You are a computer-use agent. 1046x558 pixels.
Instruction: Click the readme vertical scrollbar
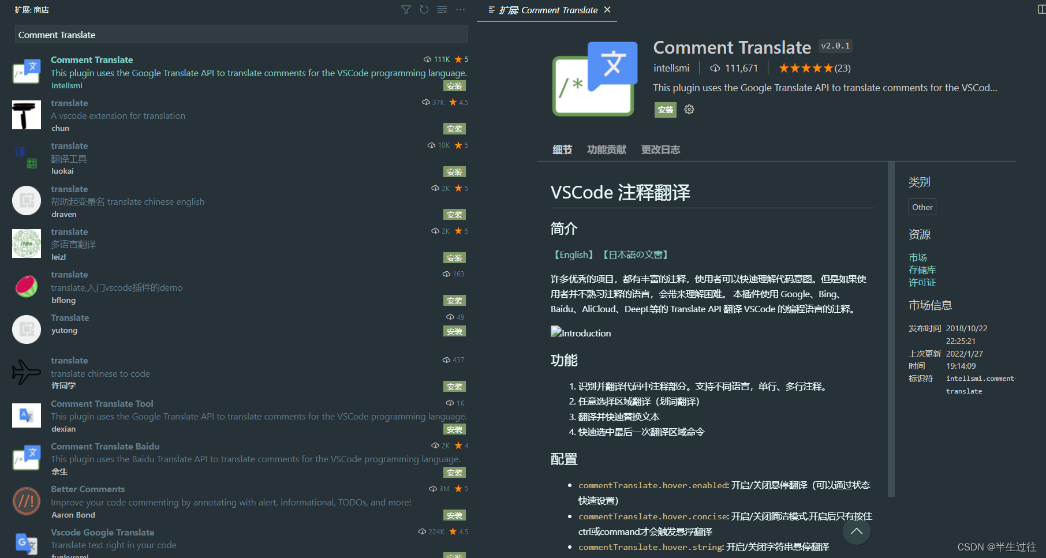pyautogui.click(x=891, y=329)
